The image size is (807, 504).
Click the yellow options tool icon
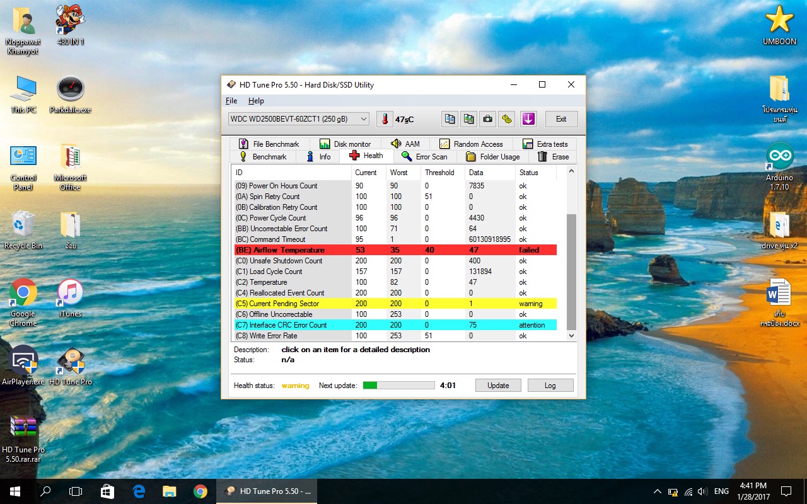point(506,119)
